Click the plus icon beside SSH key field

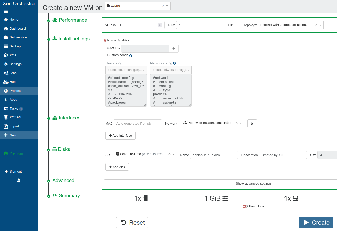click(x=174, y=48)
